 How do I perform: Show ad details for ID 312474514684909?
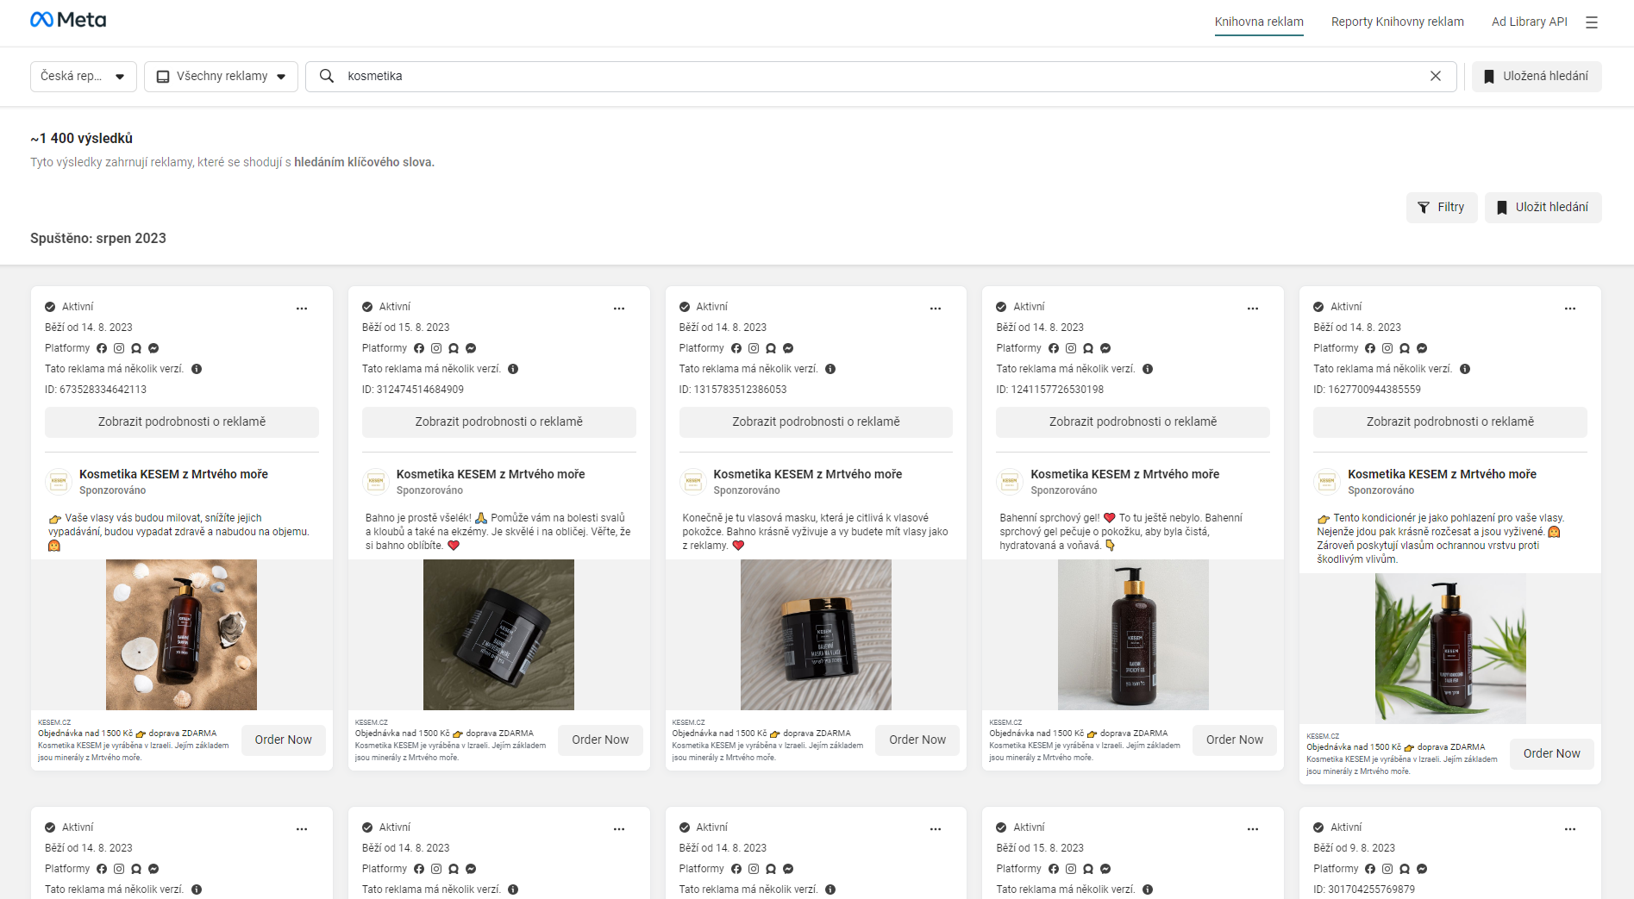[x=499, y=421]
